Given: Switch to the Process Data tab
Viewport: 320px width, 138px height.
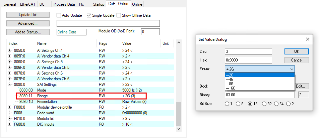Looking at the screenshot, I should point(64,4).
